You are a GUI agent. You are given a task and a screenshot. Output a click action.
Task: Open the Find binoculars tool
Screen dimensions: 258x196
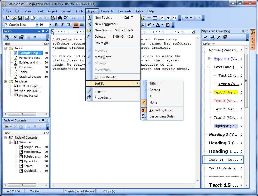[x=60, y=18]
